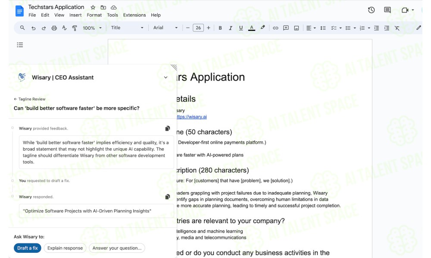Viewport: 431px width, 258px height.
Task: Star the Techstars Application document
Action: point(93,7)
